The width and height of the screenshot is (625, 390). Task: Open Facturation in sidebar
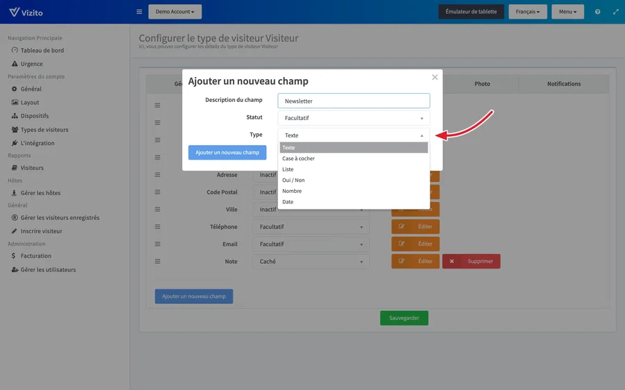[x=36, y=256]
